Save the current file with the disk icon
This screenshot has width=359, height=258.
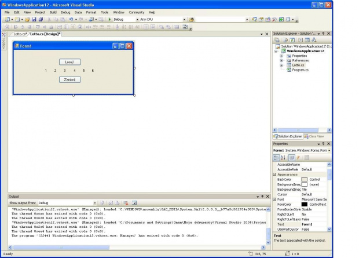tap(34, 20)
